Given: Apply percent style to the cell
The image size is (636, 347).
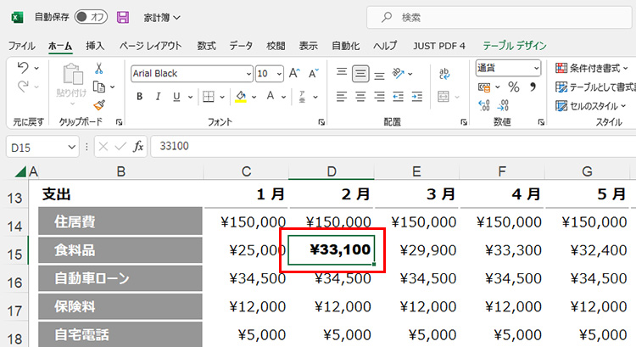Looking at the screenshot, I should (512, 87).
